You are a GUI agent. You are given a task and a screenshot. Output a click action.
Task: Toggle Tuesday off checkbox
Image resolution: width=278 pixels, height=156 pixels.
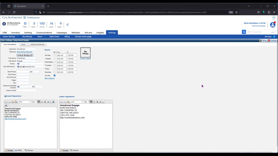coord(55,59)
